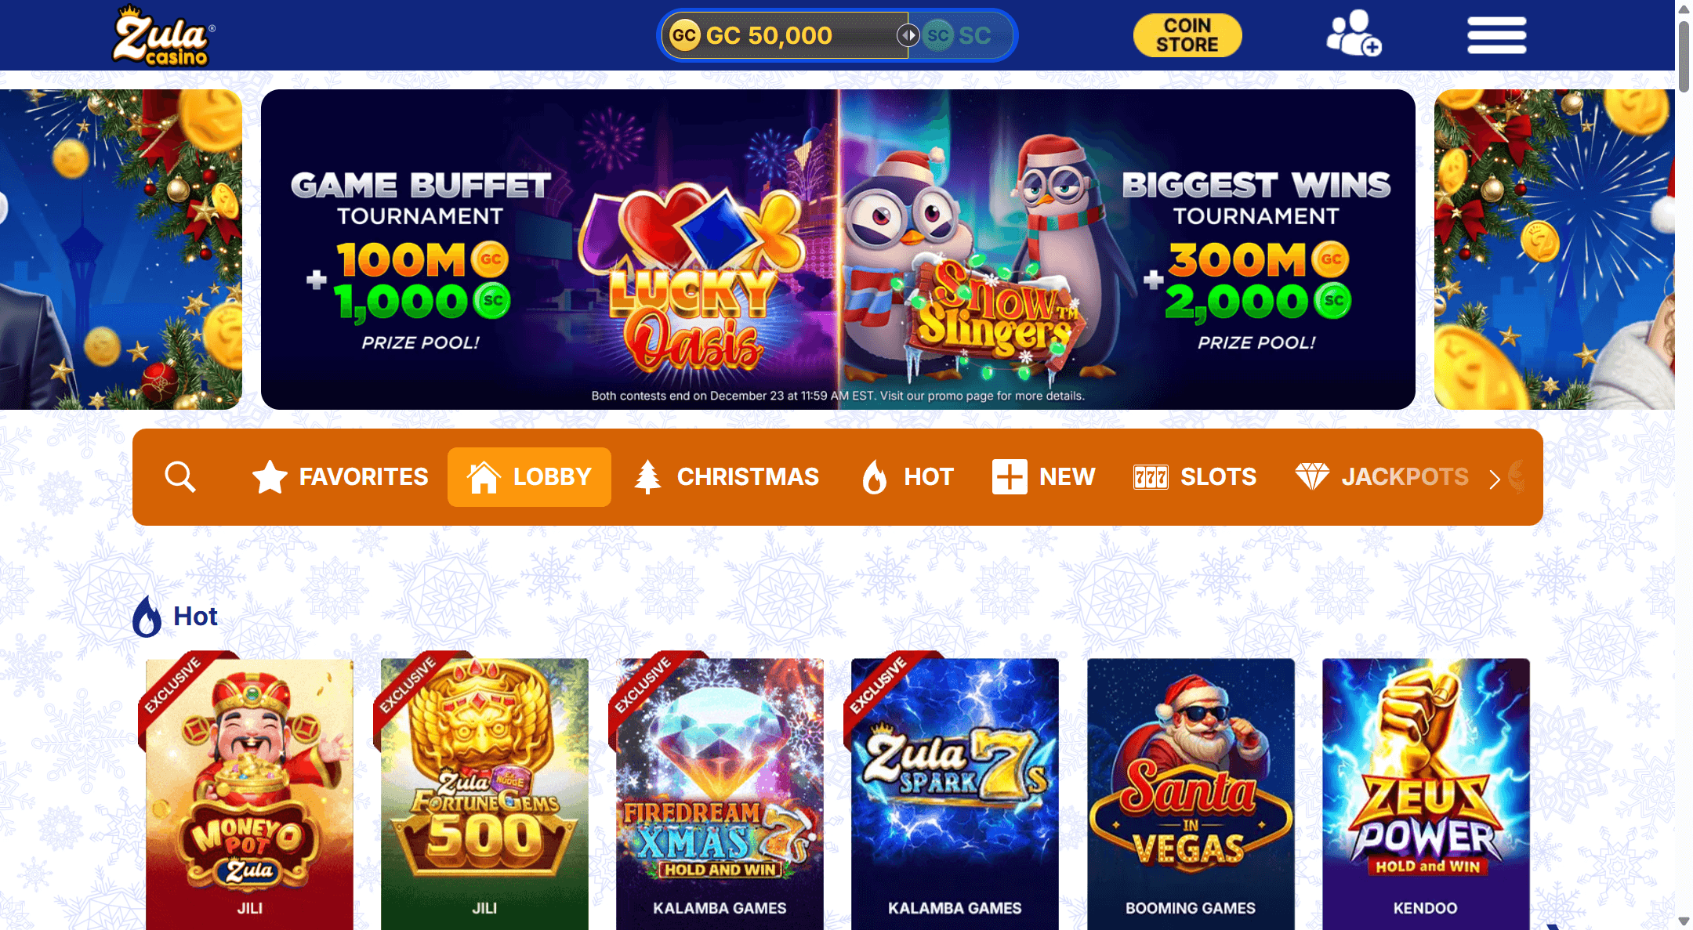Viewport: 1693px width, 930px height.
Task: Expand more categories with the right chevron
Action: coord(1495,478)
